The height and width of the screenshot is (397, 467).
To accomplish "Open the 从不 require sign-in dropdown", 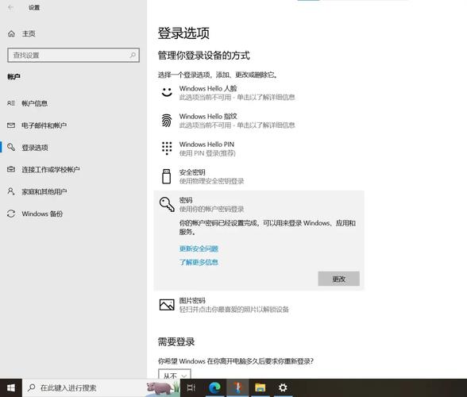I will click(175, 374).
